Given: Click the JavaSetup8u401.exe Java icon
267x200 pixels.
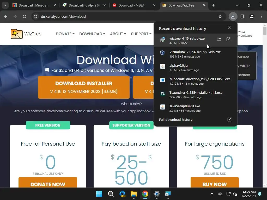Looking at the screenshot, I should pyautogui.click(x=163, y=107).
